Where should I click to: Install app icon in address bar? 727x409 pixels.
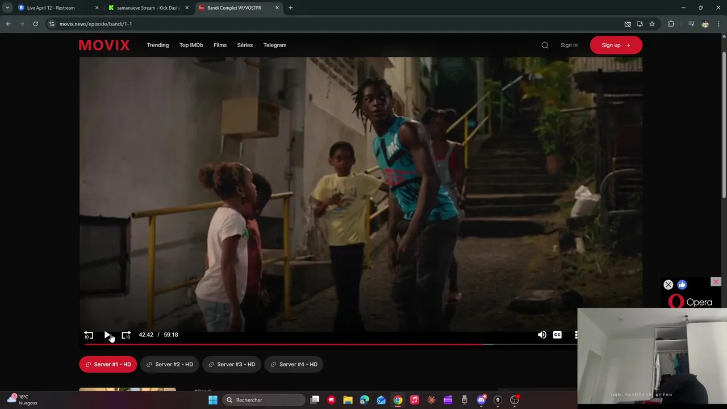coord(640,24)
